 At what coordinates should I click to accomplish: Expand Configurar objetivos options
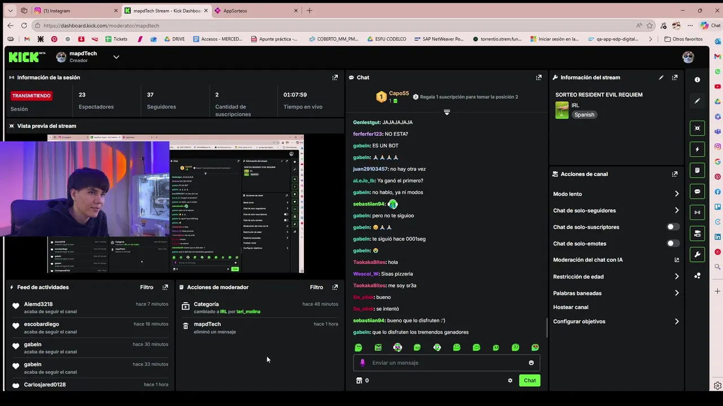click(677, 321)
